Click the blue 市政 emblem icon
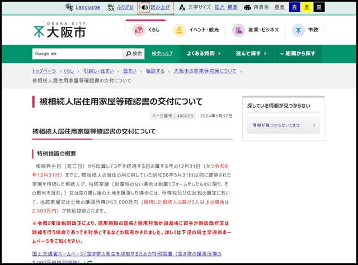Image resolution: width=358 pixels, height=265 pixels. (x=298, y=30)
